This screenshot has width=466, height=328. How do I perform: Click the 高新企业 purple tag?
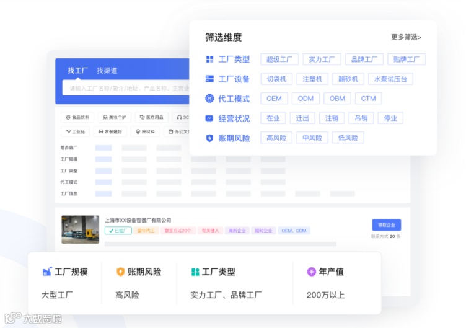click(237, 231)
